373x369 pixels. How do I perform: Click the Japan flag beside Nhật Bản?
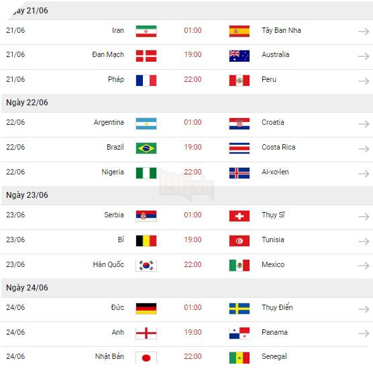click(146, 358)
